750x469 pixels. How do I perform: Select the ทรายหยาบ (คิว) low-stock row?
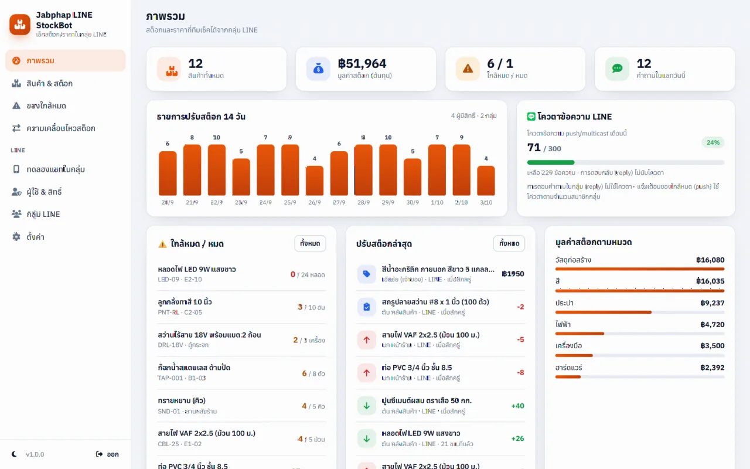tap(241, 405)
